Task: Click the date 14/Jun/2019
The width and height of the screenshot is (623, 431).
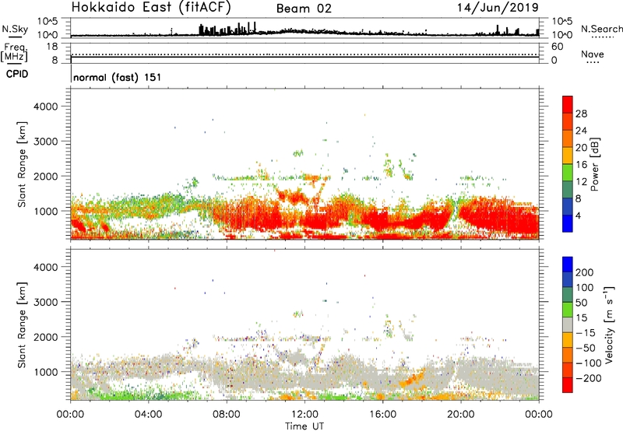Action: (498, 8)
